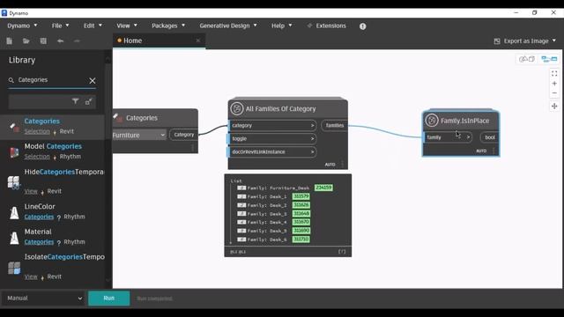Click the Undo arrow icon
This screenshot has width=564, height=317.
tap(60, 41)
